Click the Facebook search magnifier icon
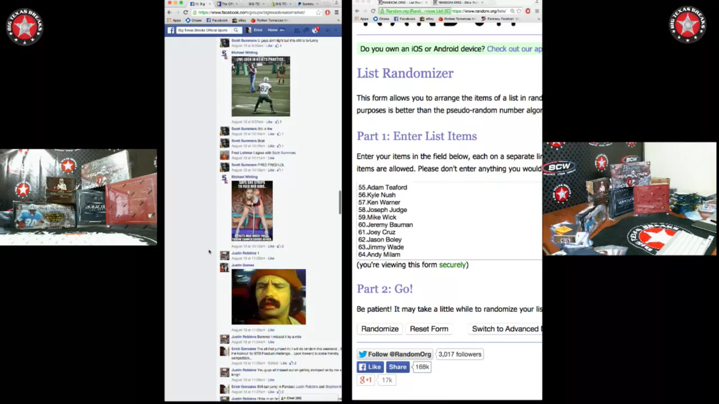Viewport: 719px width, 404px height. pyautogui.click(x=236, y=30)
